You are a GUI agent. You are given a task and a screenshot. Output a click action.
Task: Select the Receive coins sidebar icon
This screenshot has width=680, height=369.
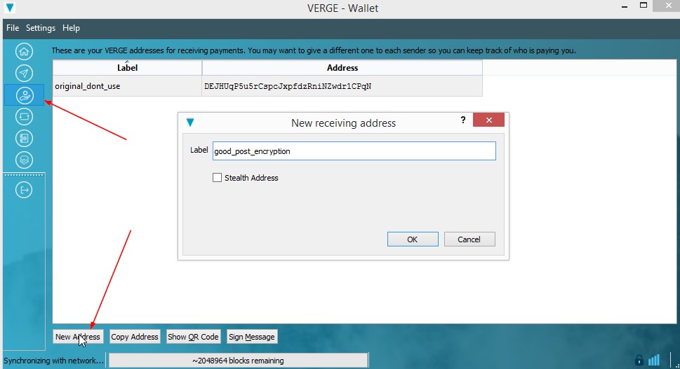point(24,95)
